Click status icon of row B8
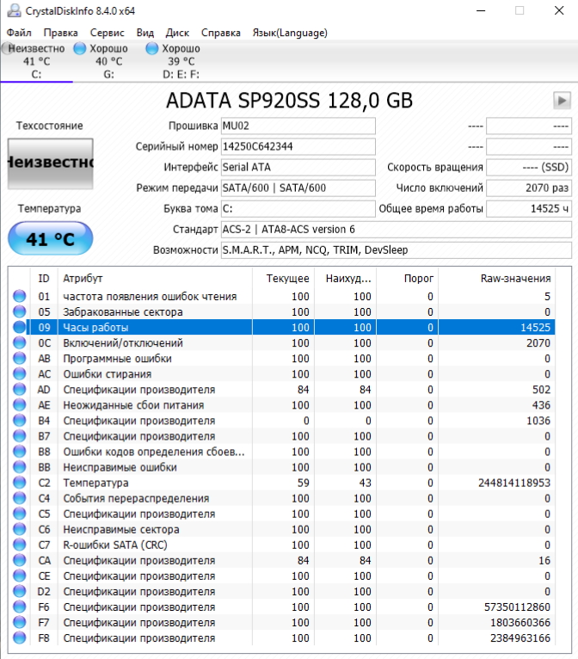This screenshot has height=659, width=578. pos(19,452)
